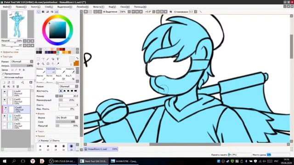Click the canvas horizontal scrollbar
The image size is (294, 165).
(185, 144)
